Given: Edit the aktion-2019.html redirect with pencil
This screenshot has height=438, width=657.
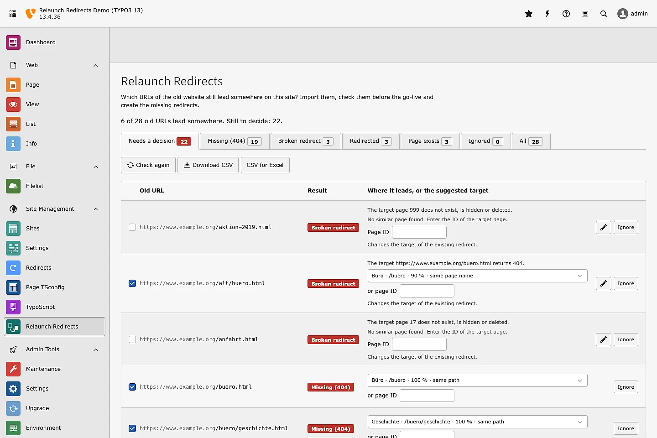Looking at the screenshot, I should click(x=603, y=228).
